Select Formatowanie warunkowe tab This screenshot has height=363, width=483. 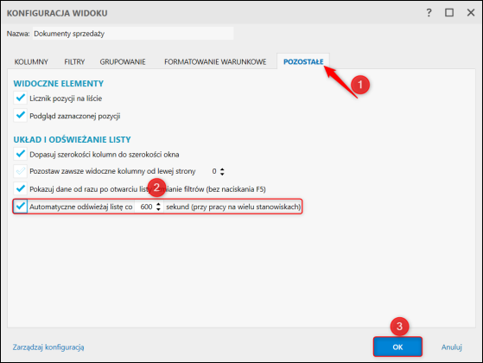(215, 61)
